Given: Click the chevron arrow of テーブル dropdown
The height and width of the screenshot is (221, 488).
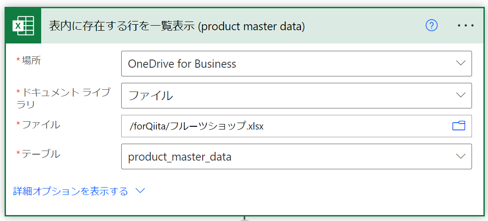Looking at the screenshot, I should (461, 156).
